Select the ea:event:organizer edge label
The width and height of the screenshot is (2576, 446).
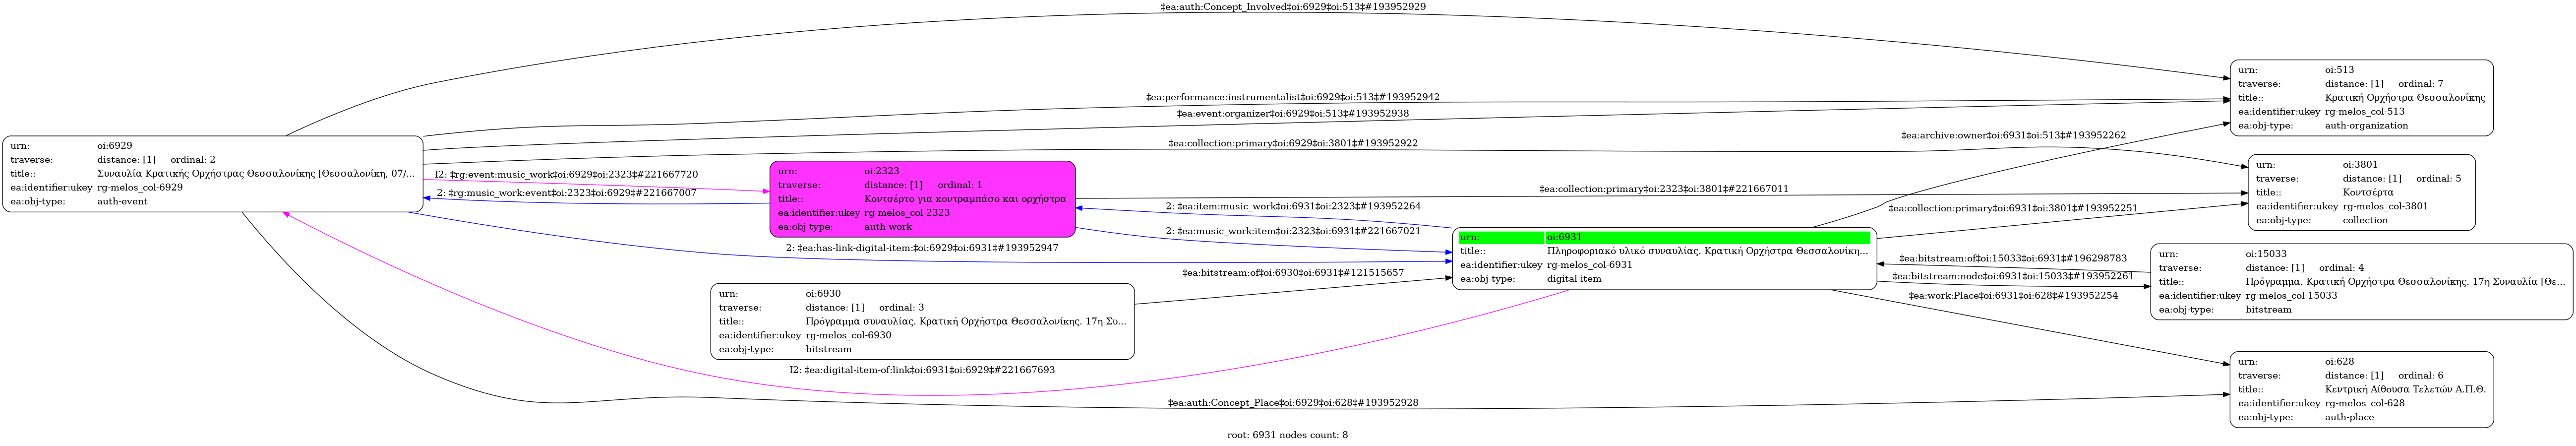pyautogui.click(x=1292, y=113)
